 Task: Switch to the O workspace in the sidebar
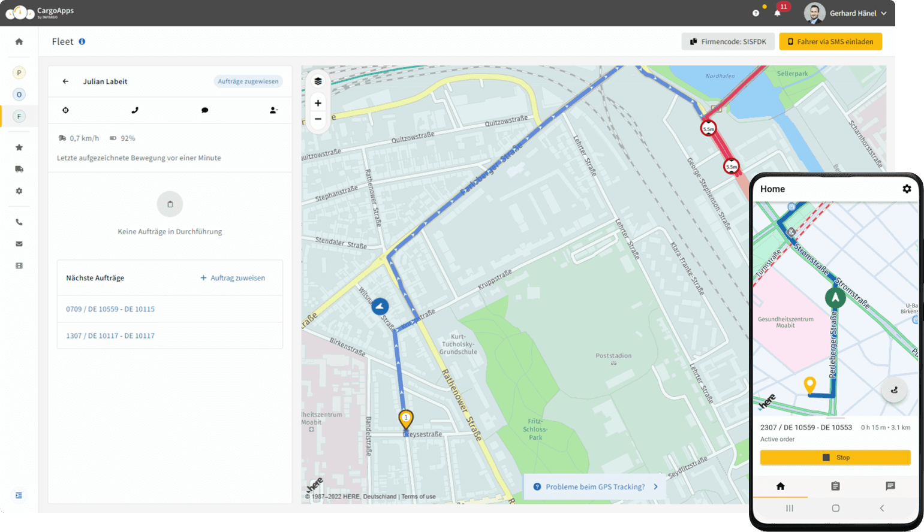[19, 94]
